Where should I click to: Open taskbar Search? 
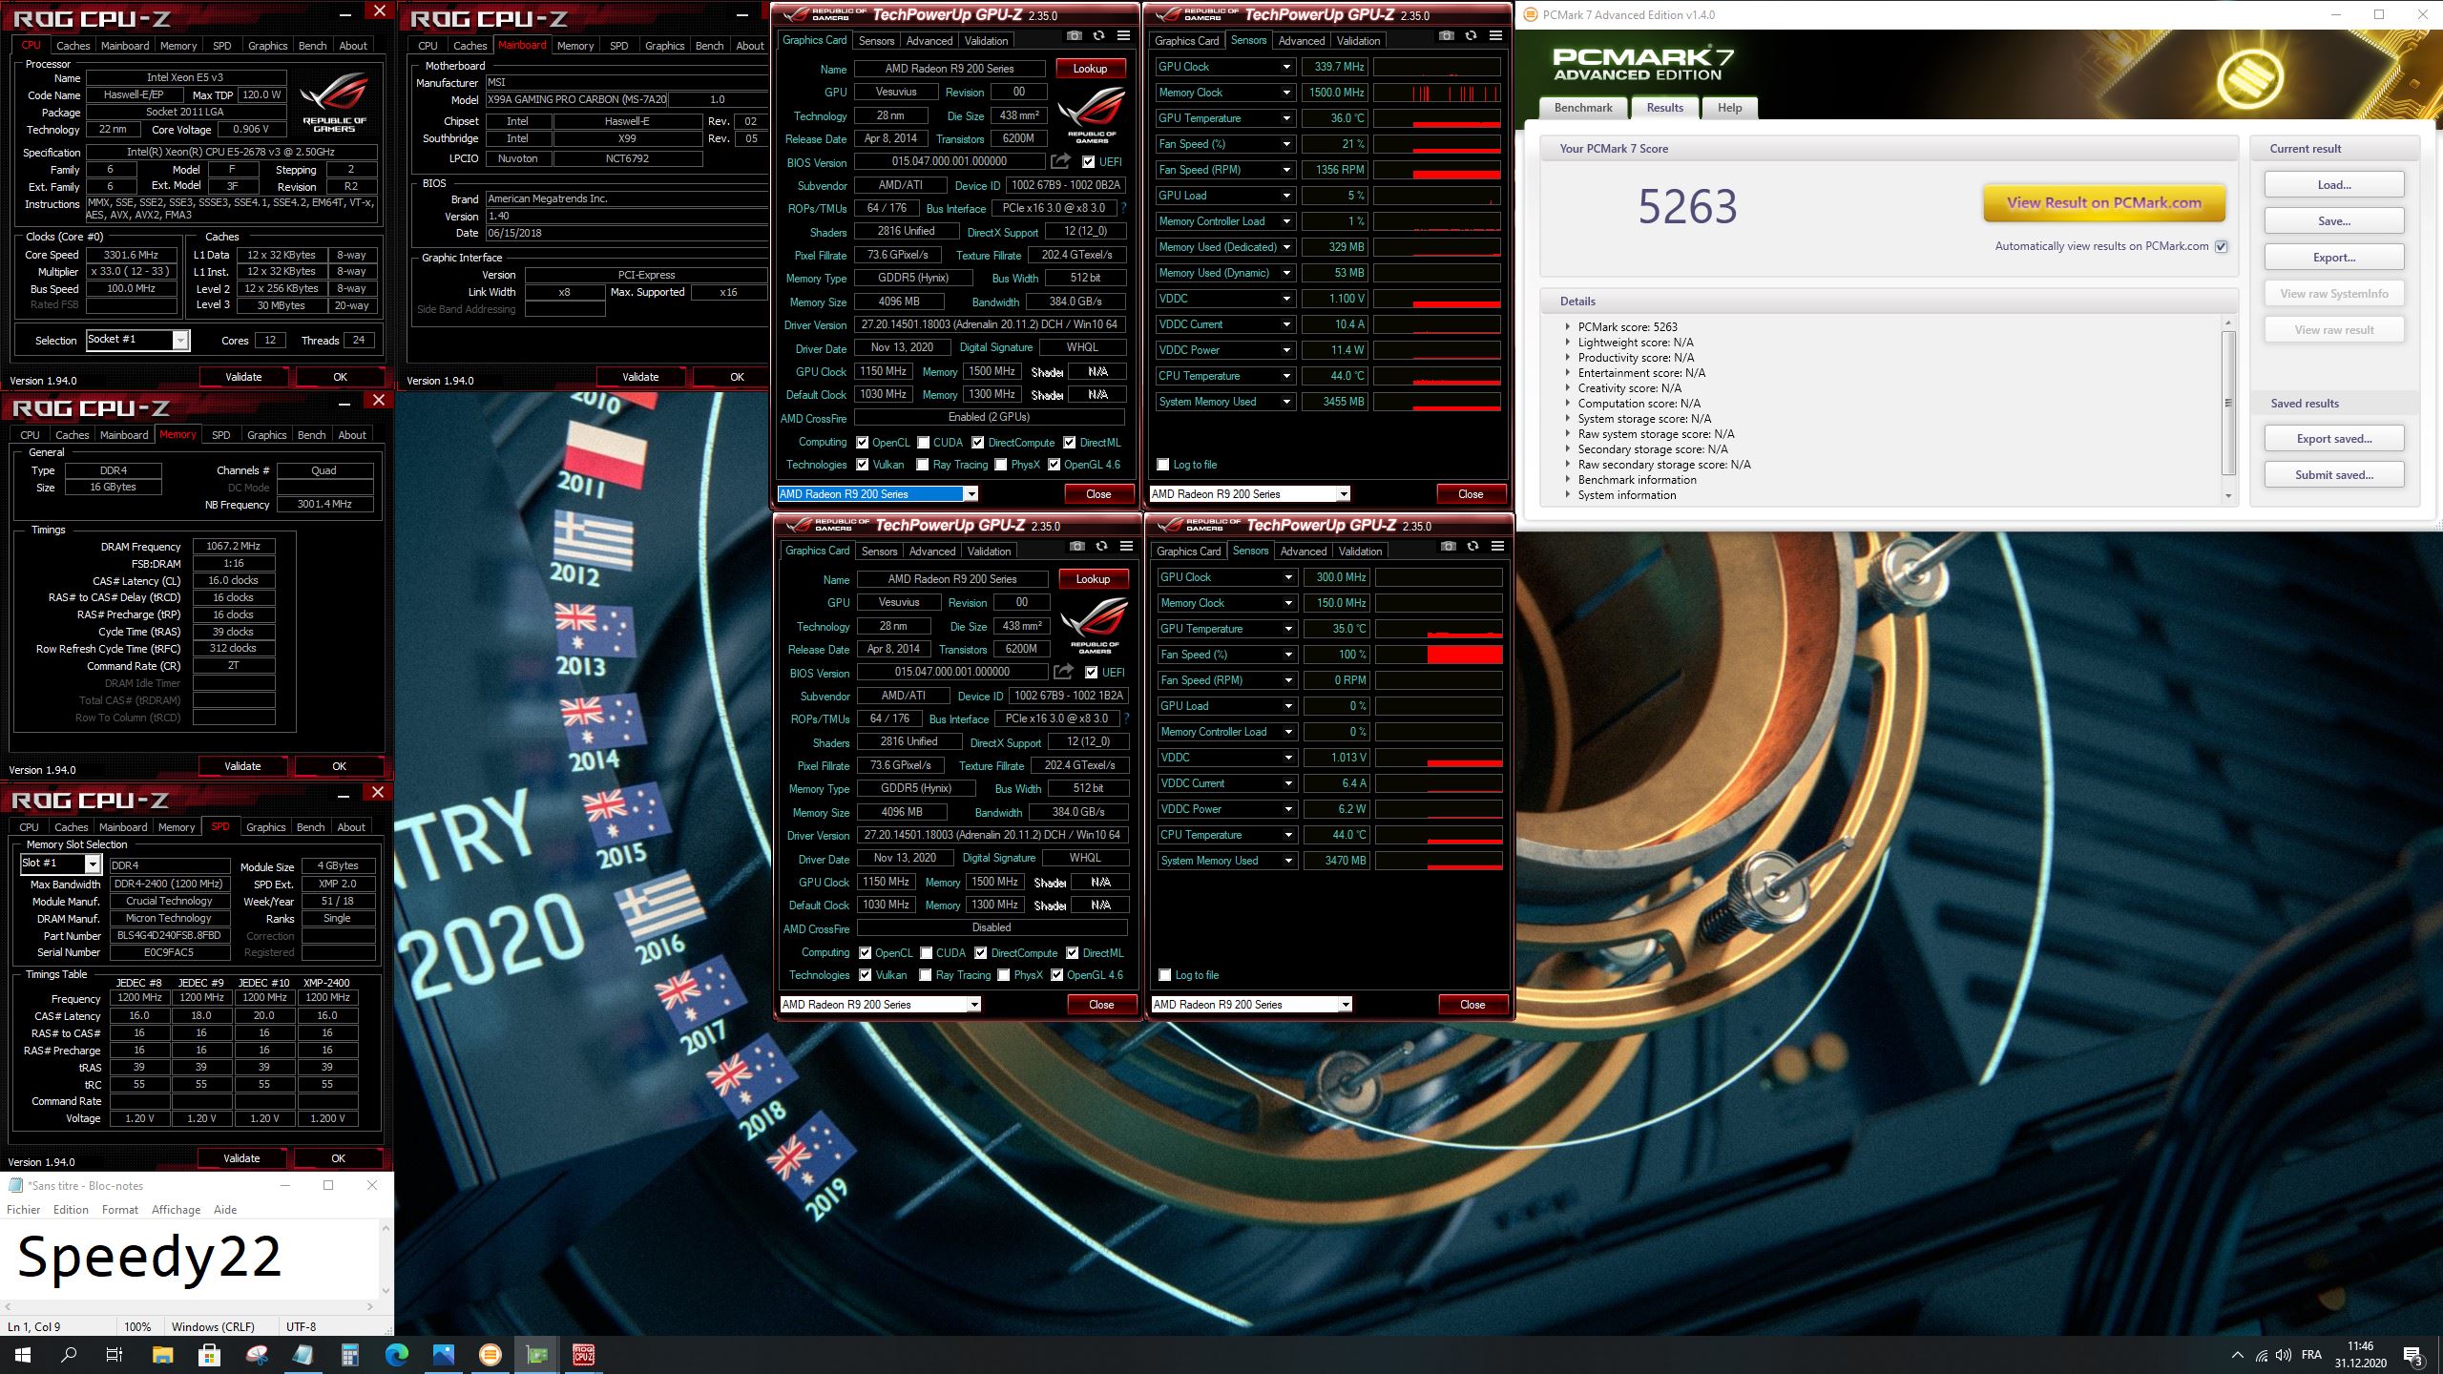coord(69,1354)
